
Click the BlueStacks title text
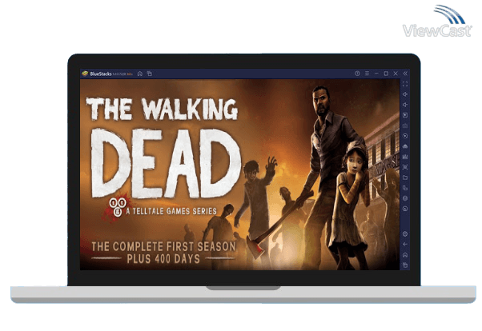[x=101, y=74]
